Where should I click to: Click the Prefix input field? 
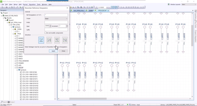[56, 22]
